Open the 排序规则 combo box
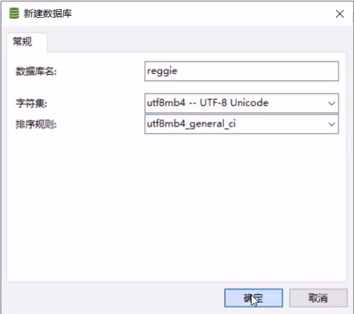The width and height of the screenshot is (354, 314). [x=242, y=124]
